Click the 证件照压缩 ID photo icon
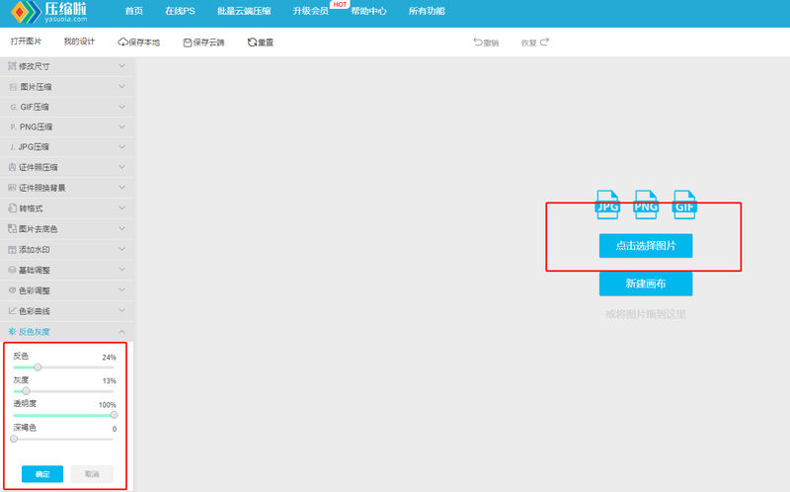 tap(12, 167)
